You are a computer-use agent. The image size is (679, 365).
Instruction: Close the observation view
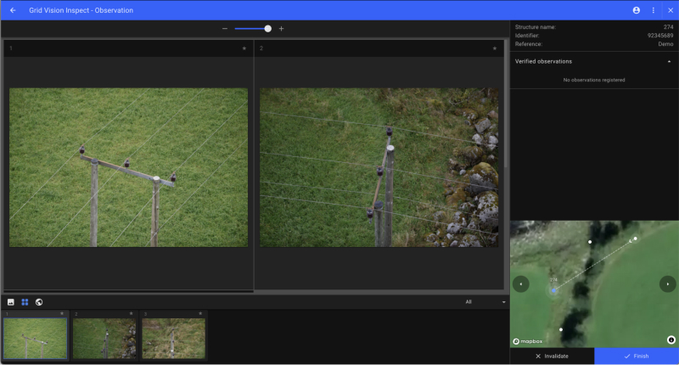pyautogui.click(x=671, y=10)
